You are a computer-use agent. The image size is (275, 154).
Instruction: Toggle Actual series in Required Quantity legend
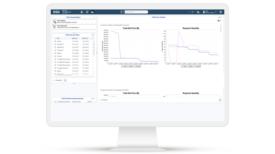pyautogui.click(x=184, y=66)
